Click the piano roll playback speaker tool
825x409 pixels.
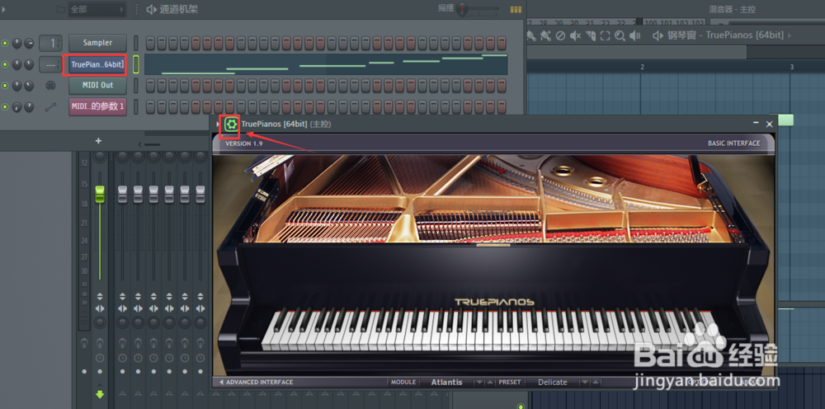[635, 35]
